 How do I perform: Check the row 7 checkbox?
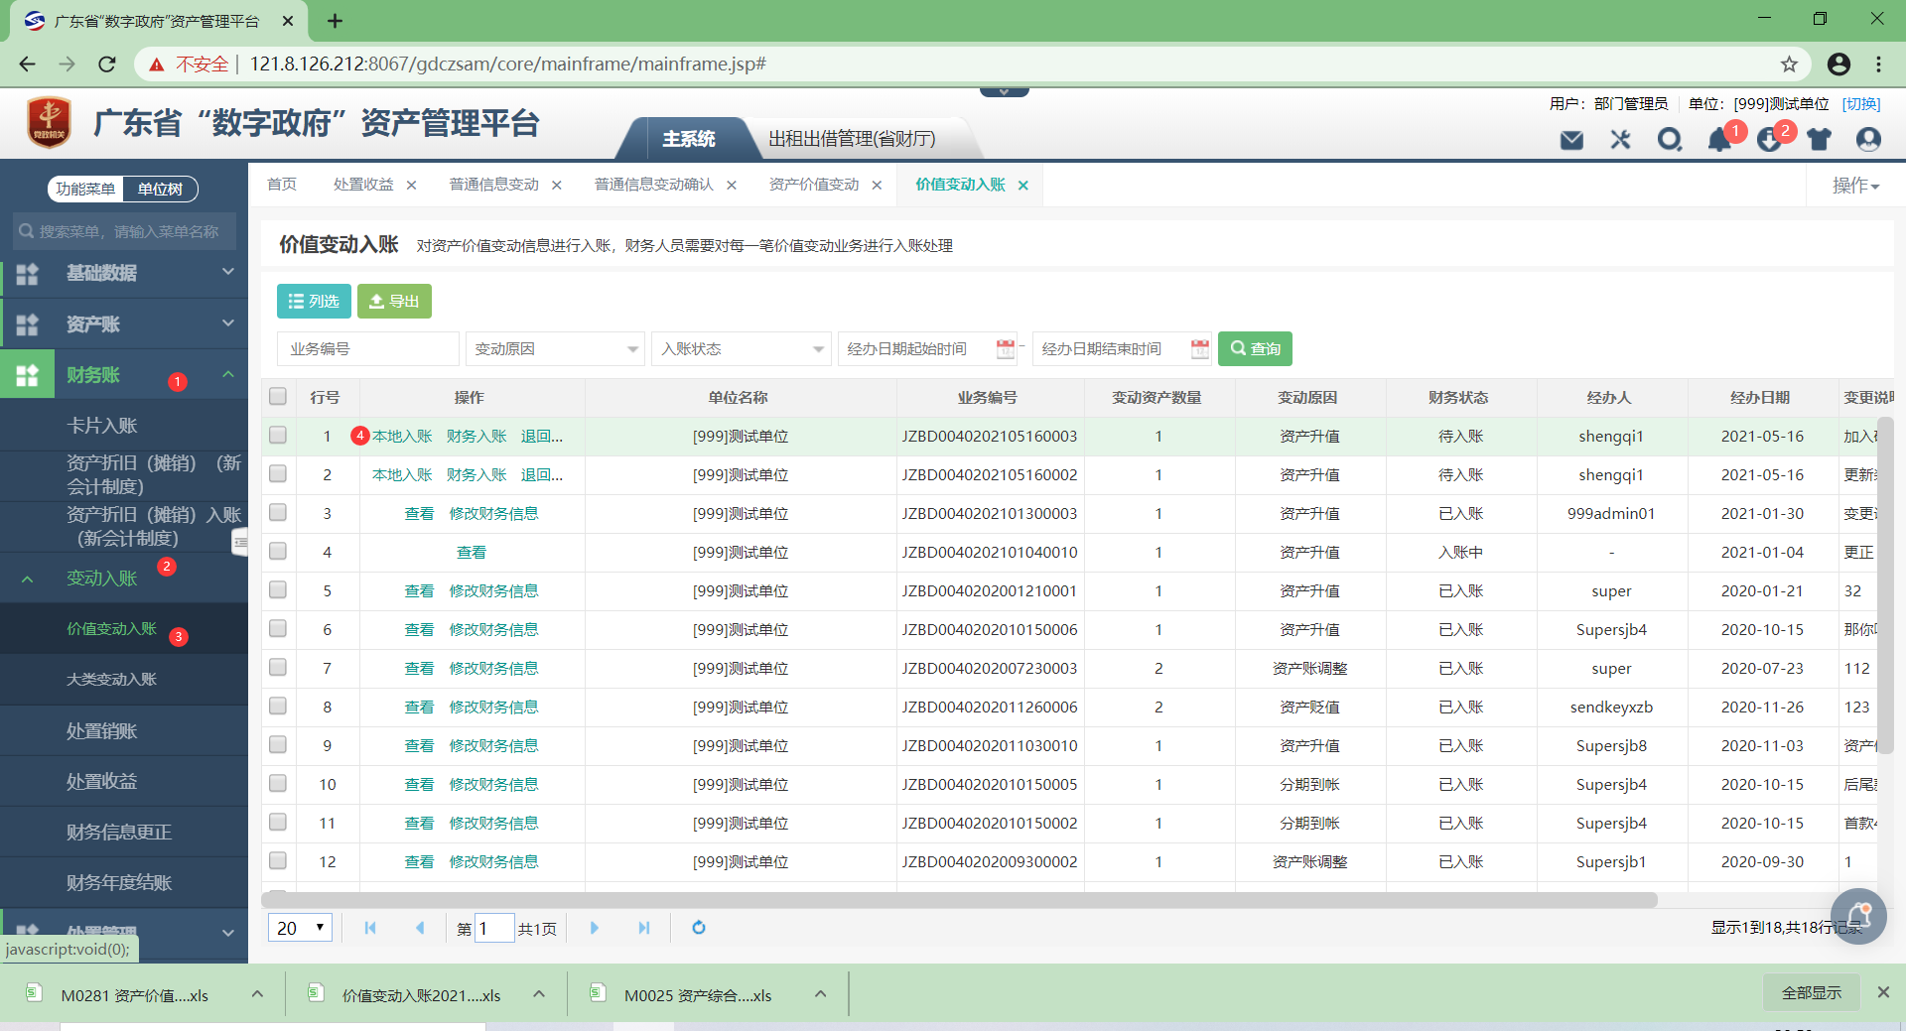pyautogui.click(x=278, y=668)
